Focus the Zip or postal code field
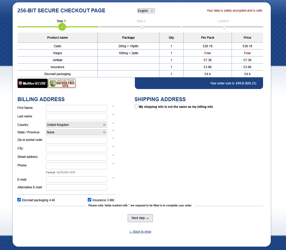 76,140
